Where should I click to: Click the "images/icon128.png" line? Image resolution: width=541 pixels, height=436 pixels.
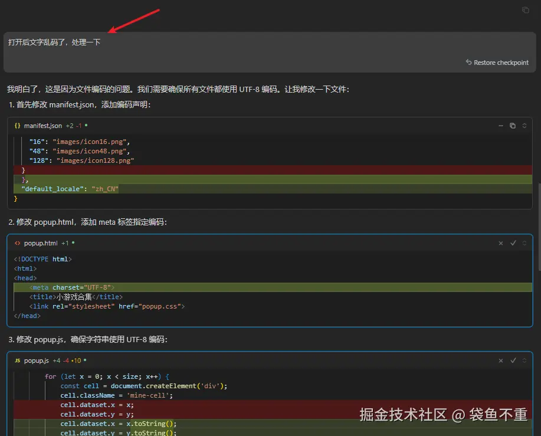click(x=81, y=160)
